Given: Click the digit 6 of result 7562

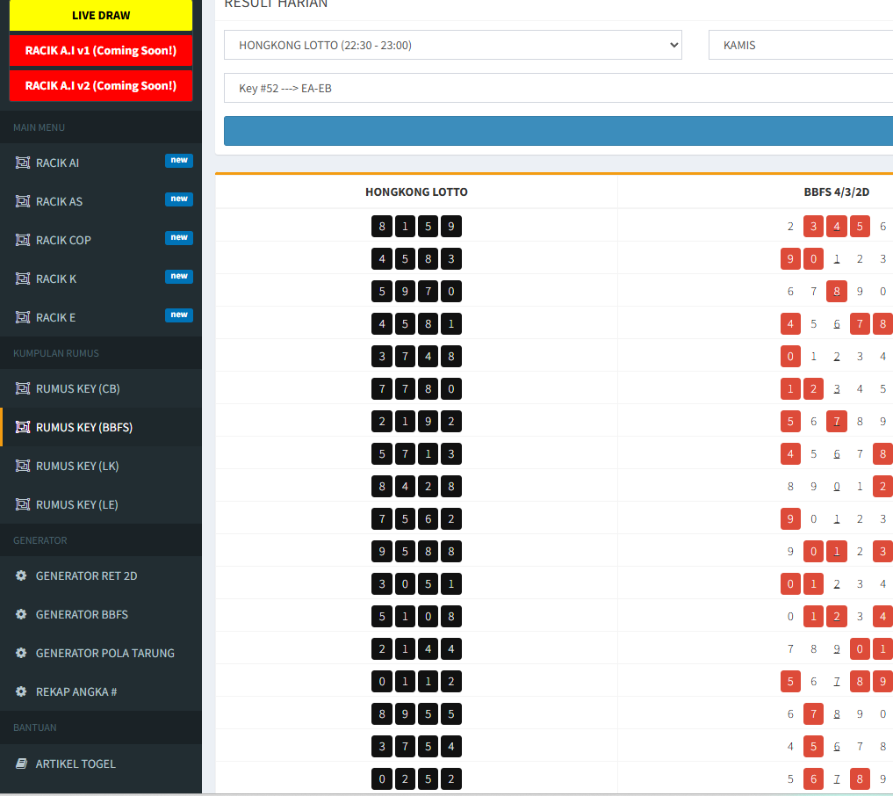Looking at the screenshot, I should point(428,518).
